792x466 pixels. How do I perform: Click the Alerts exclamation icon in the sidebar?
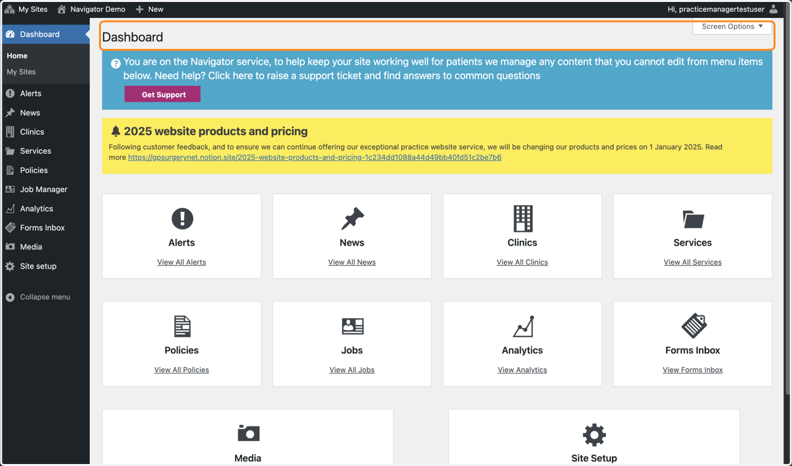(x=10, y=94)
